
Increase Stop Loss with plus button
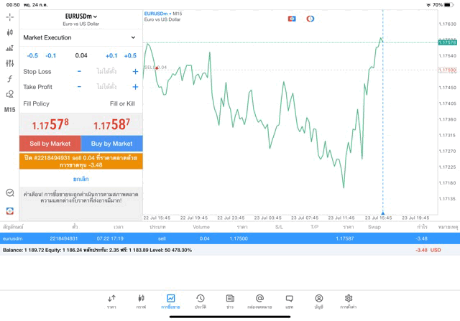coord(135,72)
